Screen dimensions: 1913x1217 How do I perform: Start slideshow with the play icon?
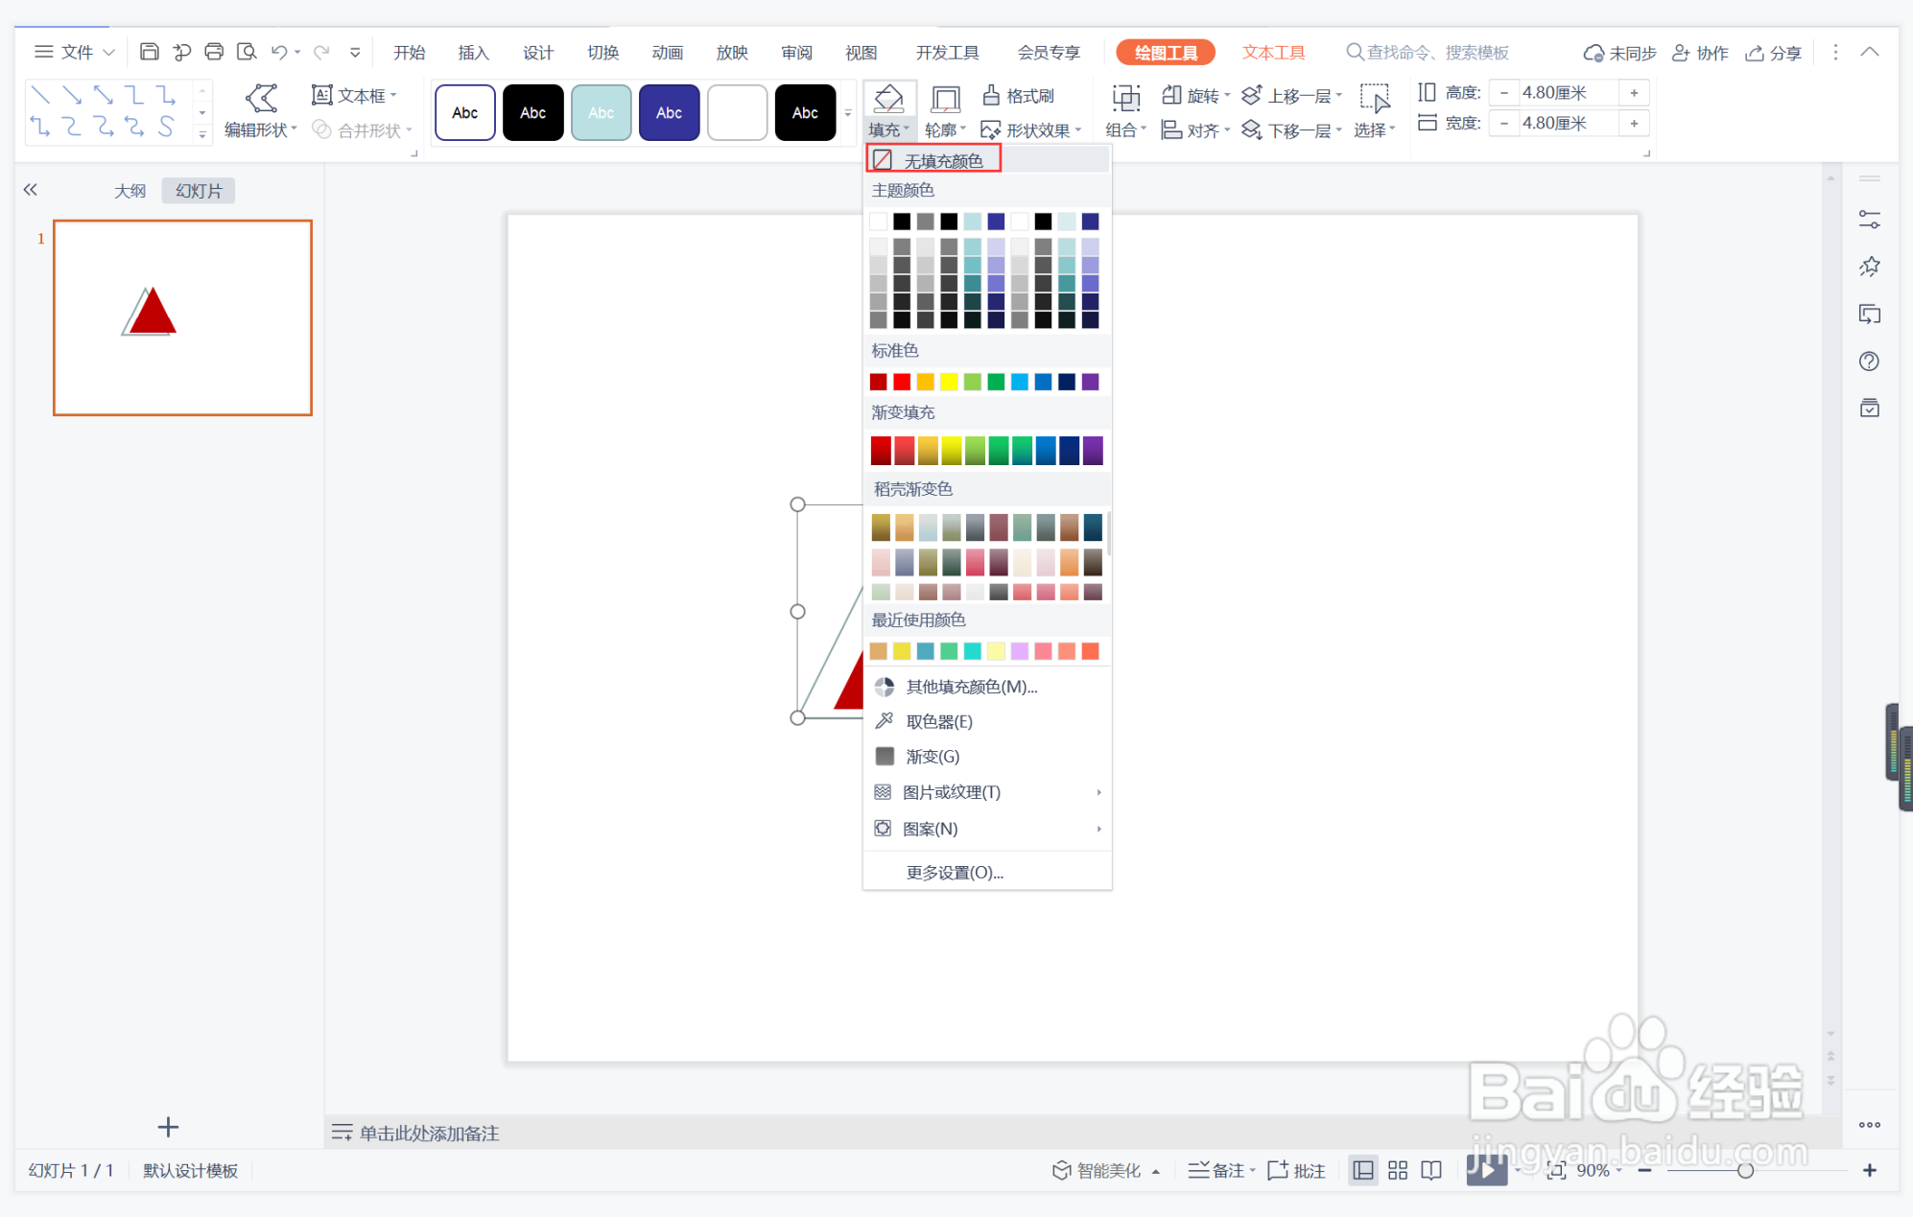coord(1485,1169)
